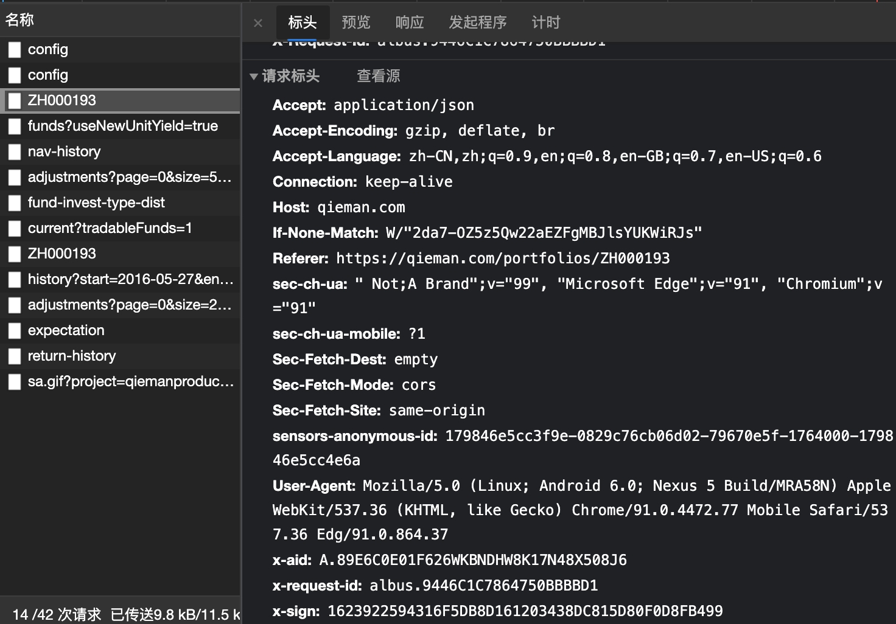This screenshot has height=624, width=896.
Task: Click file icon of sa.gif row
Action: click(15, 381)
